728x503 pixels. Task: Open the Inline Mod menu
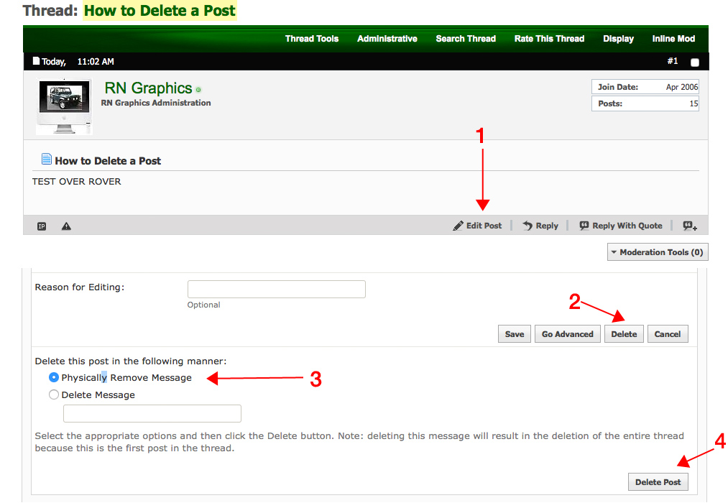pos(673,39)
